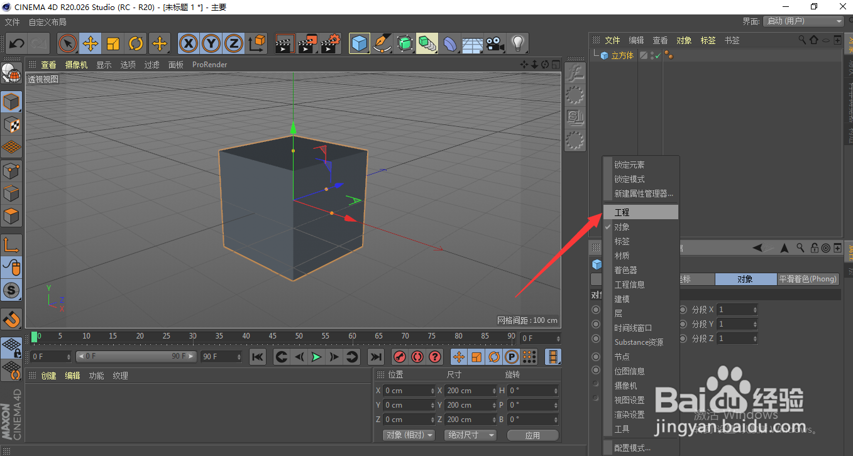Click the Undo arrow in the top toolbar
Viewport: 853px width, 456px height.
click(17, 43)
